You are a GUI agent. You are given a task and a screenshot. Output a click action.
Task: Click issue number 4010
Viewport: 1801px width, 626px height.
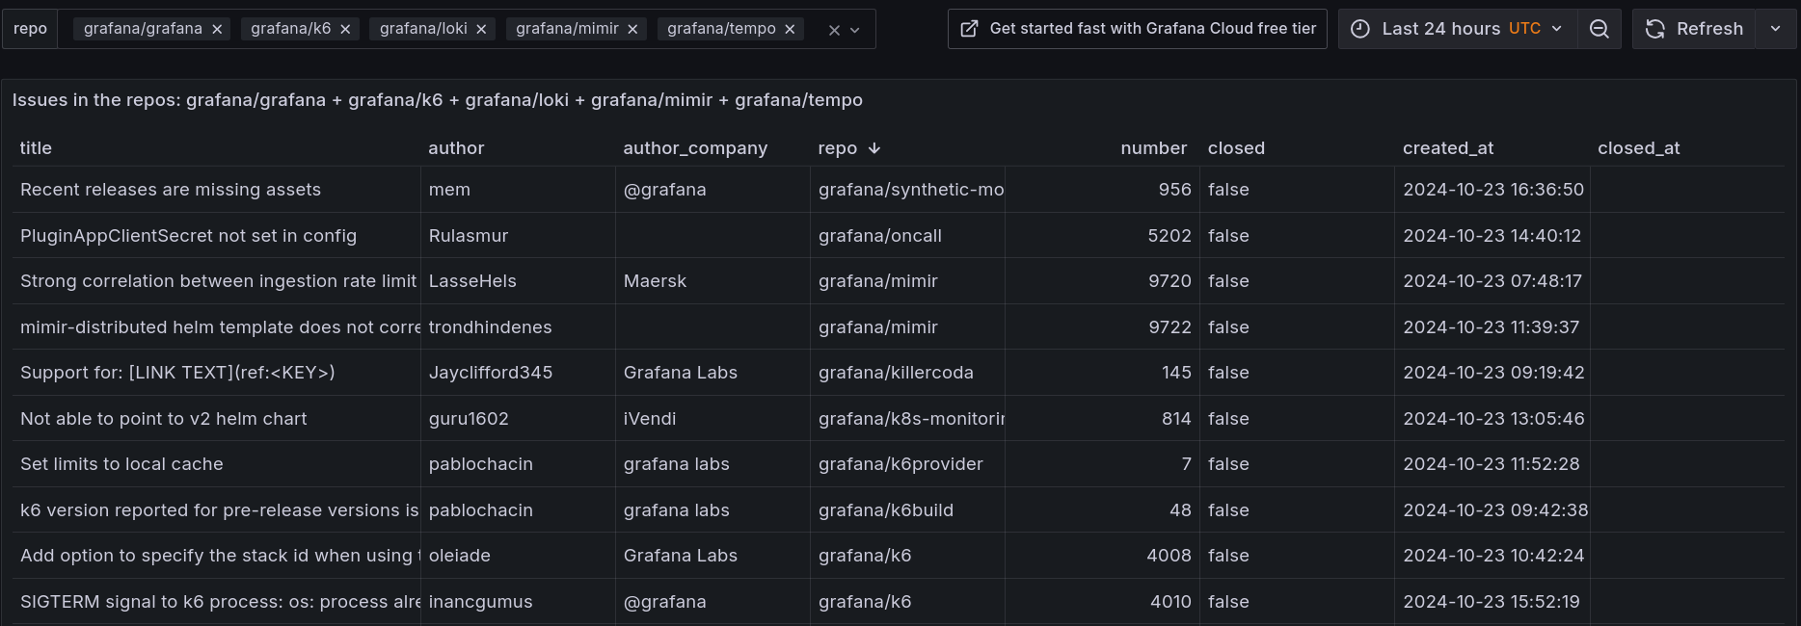[x=1170, y=602]
